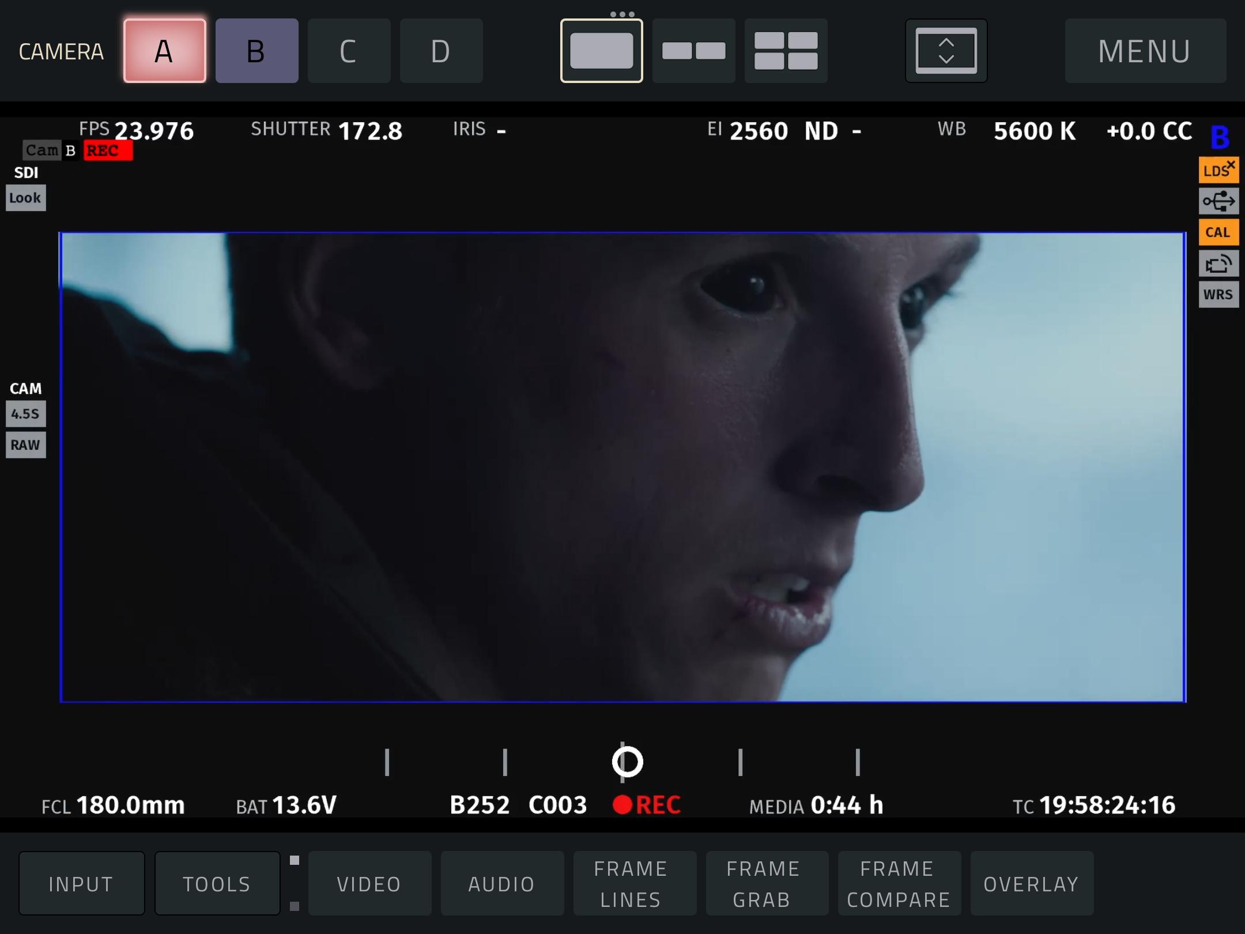Click the orange CAL indicator
This screenshot has height=934, width=1245.
1218,232
